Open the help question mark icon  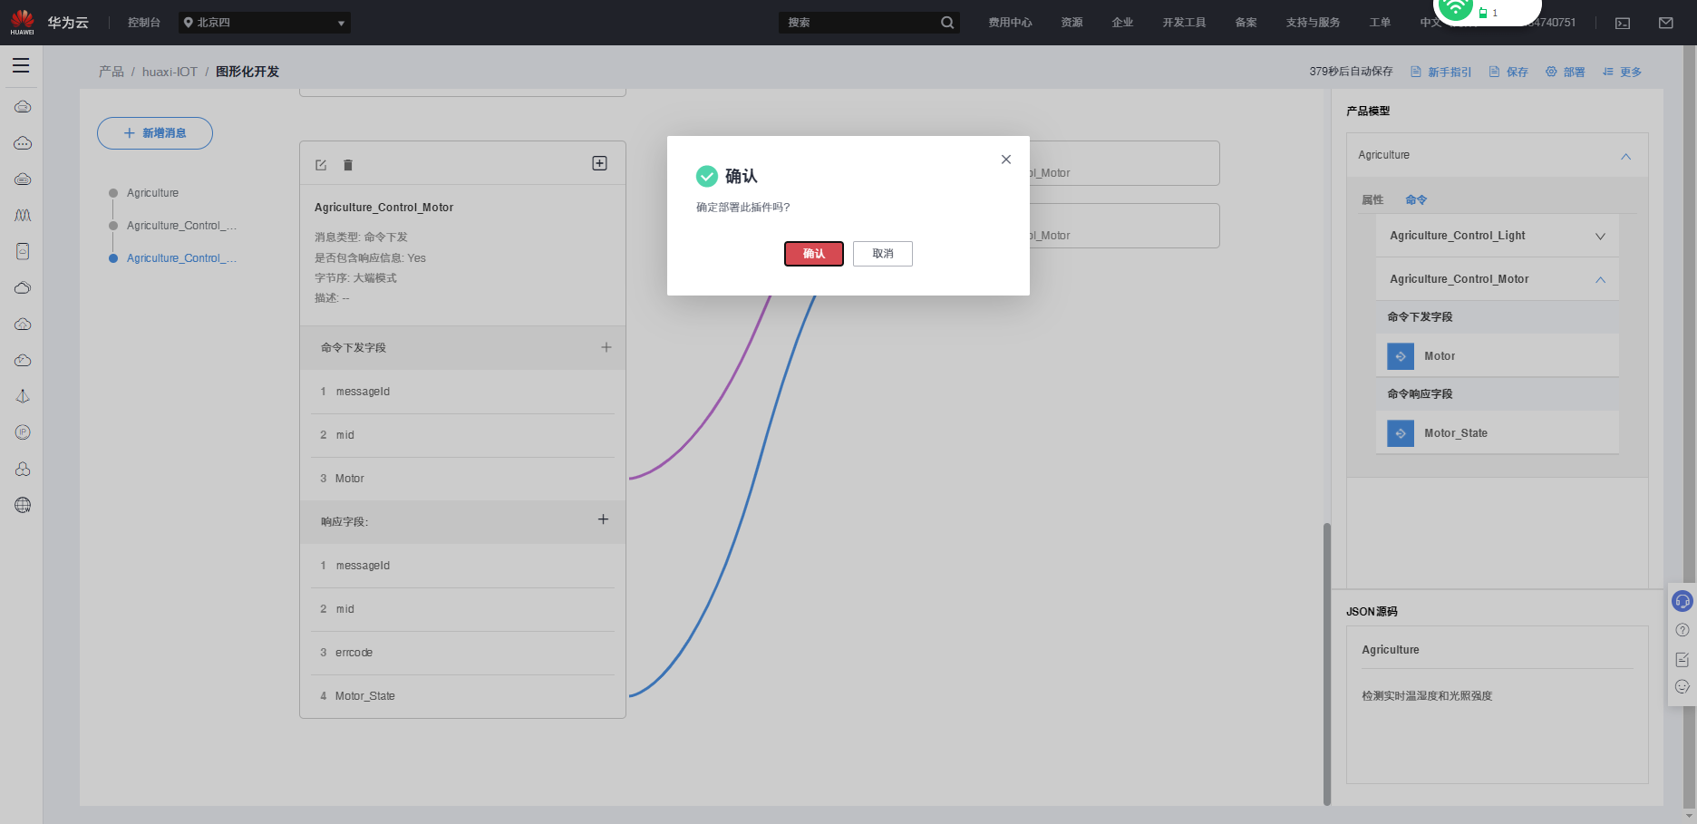tap(1682, 630)
